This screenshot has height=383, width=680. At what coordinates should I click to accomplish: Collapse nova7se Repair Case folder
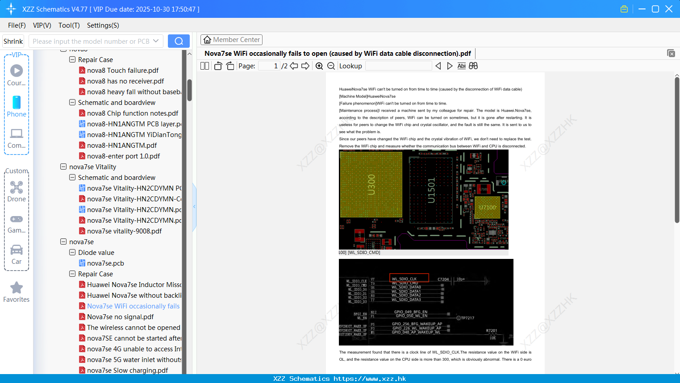pyautogui.click(x=72, y=274)
